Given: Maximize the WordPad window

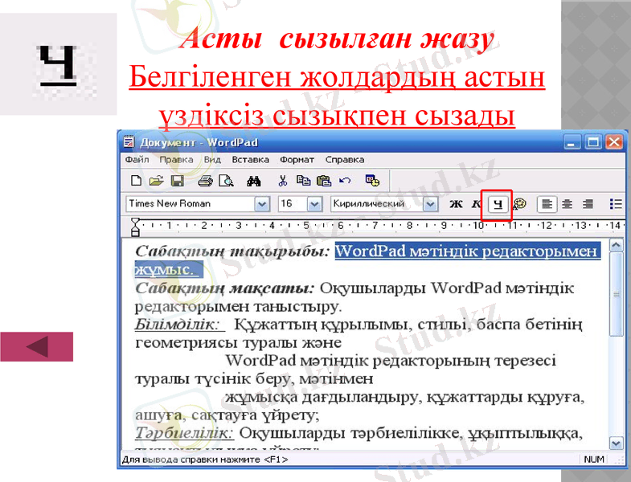Looking at the screenshot, I should coord(593,142).
